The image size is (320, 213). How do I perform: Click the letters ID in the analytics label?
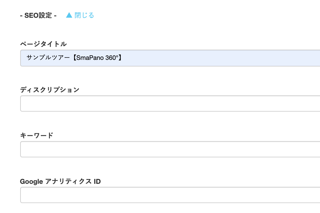(97, 181)
